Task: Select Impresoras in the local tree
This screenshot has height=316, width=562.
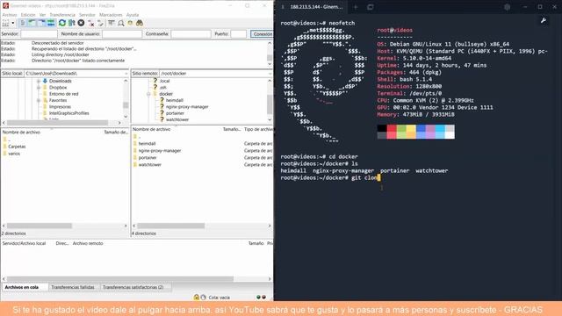Action: pyautogui.click(x=60, y=107)
